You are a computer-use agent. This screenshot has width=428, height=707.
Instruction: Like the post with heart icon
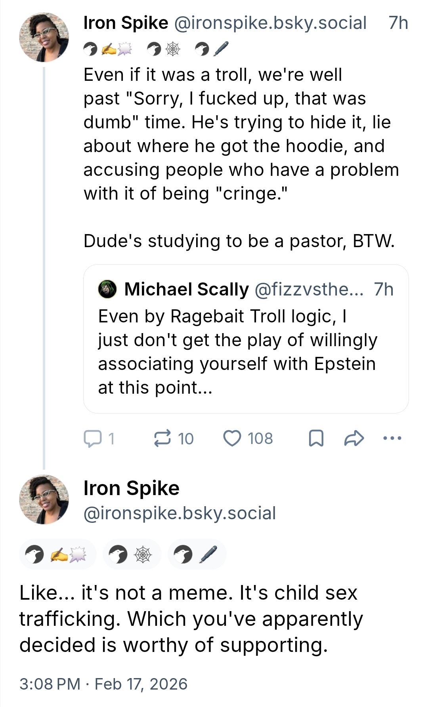pyautogui.click(x=232, y=438)
